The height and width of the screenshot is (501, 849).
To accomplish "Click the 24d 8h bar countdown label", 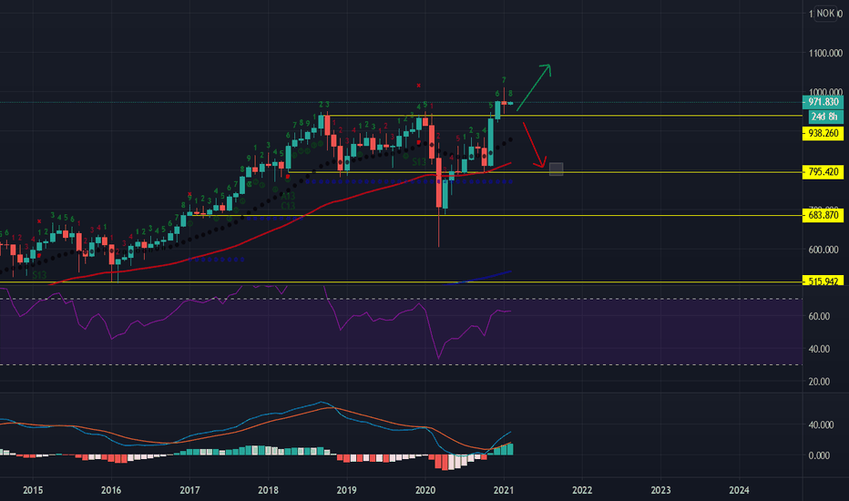I will click(x=825, y=117).
